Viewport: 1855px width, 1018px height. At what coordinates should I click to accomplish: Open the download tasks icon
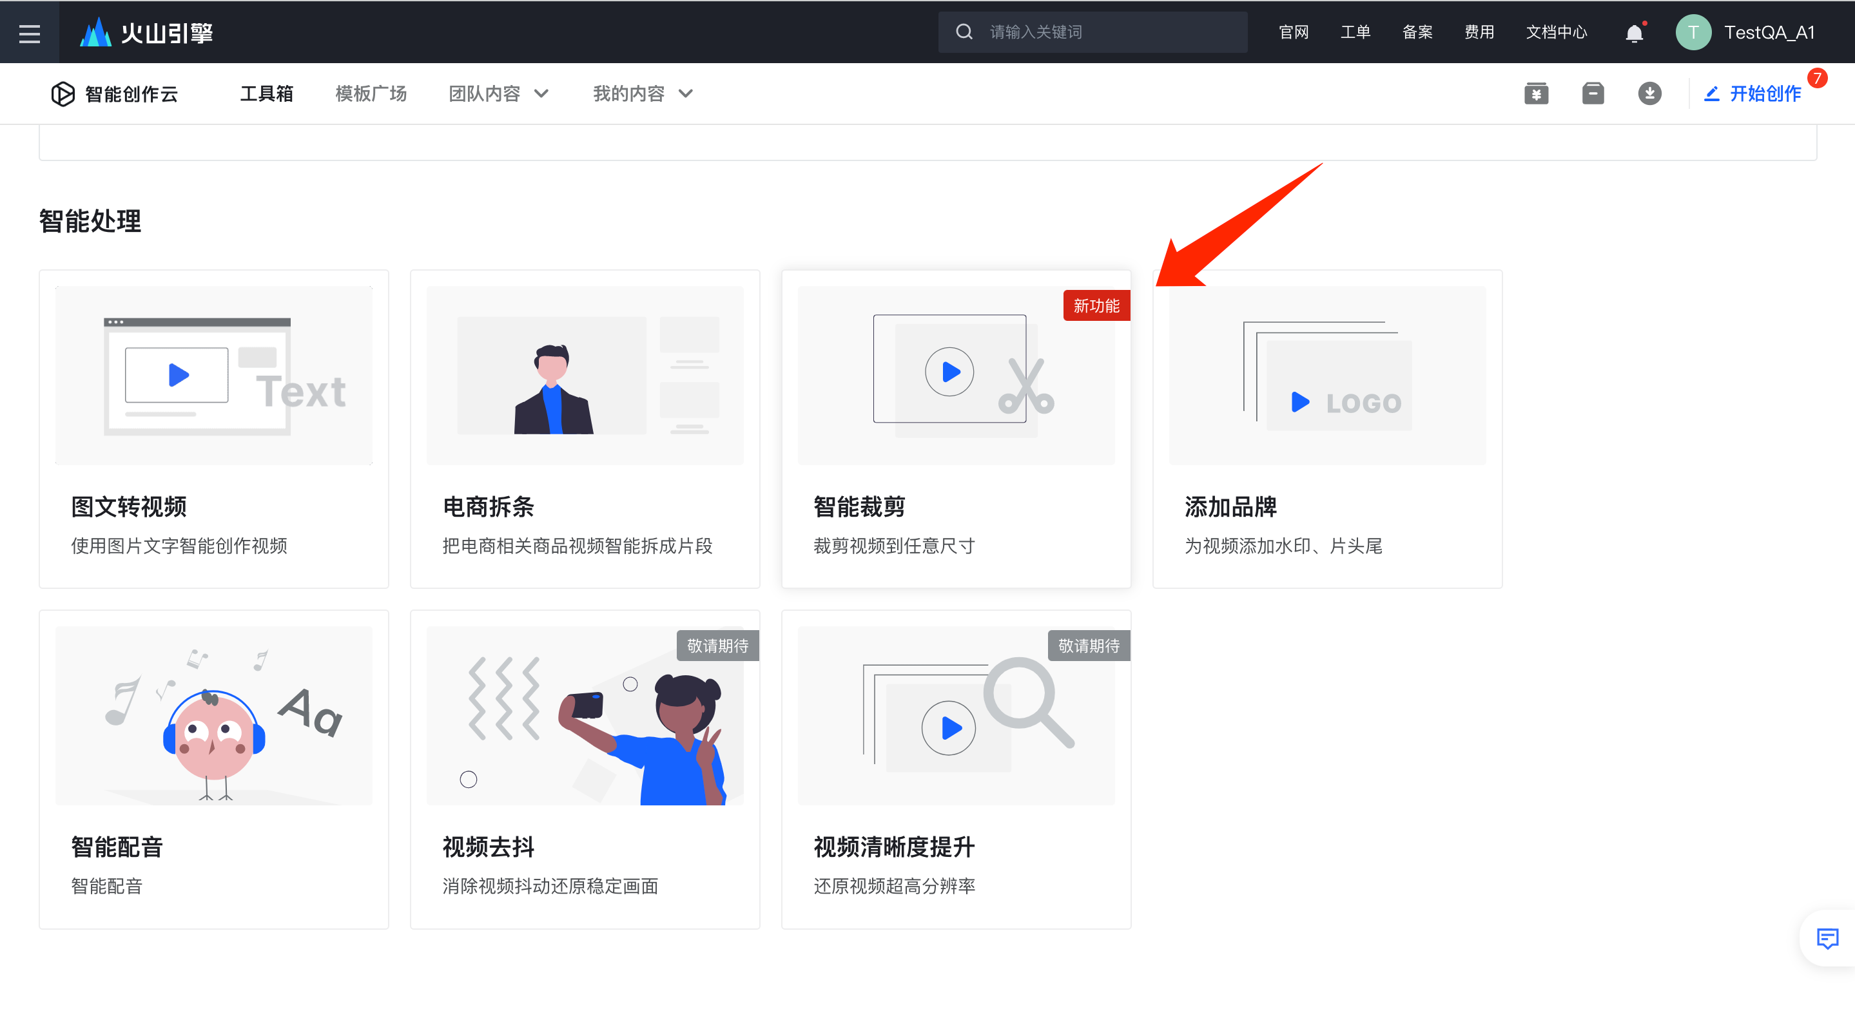(x=1649, y=93)
